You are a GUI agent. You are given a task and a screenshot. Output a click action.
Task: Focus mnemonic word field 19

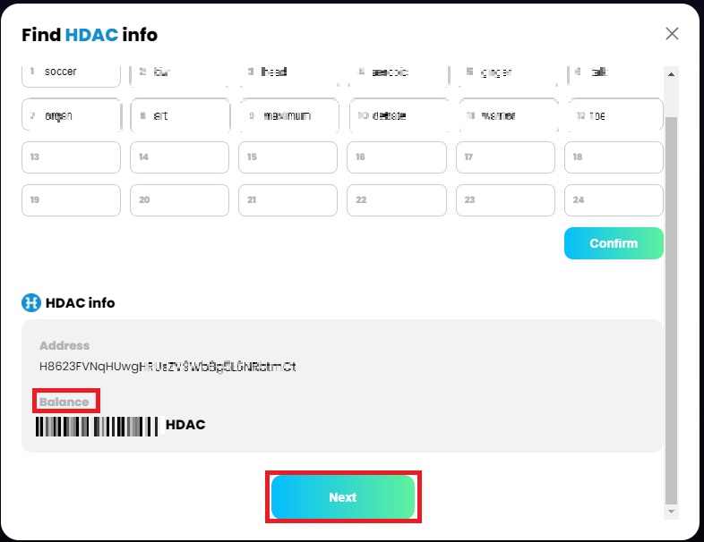71,199
